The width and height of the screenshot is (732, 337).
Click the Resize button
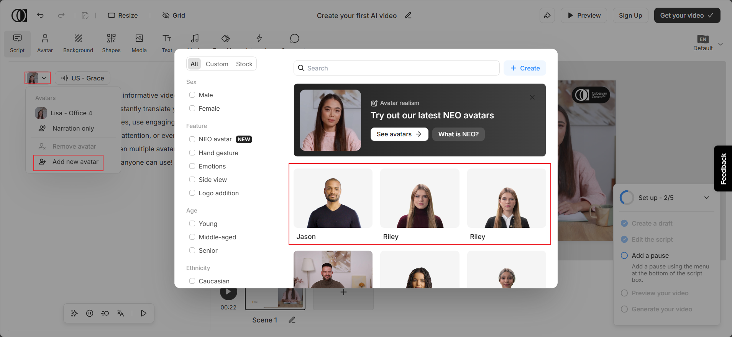(x=123, y=15)
